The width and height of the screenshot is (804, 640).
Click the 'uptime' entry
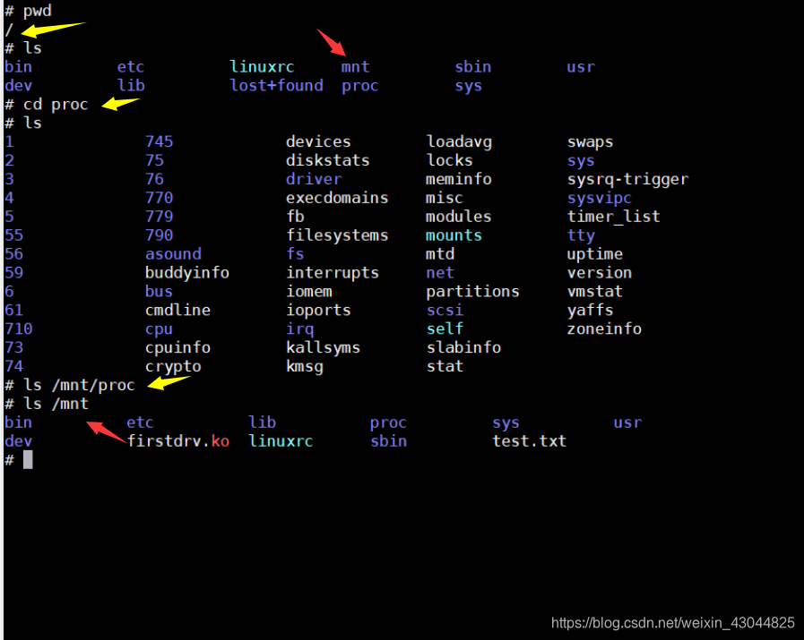click(595, 254)
